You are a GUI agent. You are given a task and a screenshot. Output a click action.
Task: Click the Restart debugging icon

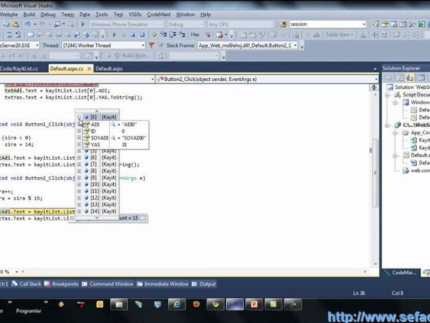click(142, 35)
